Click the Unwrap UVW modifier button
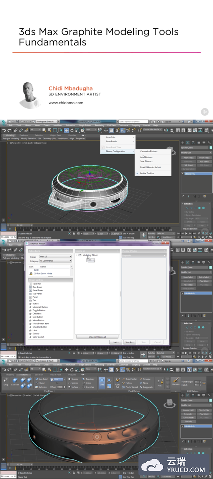 [188, 410]
